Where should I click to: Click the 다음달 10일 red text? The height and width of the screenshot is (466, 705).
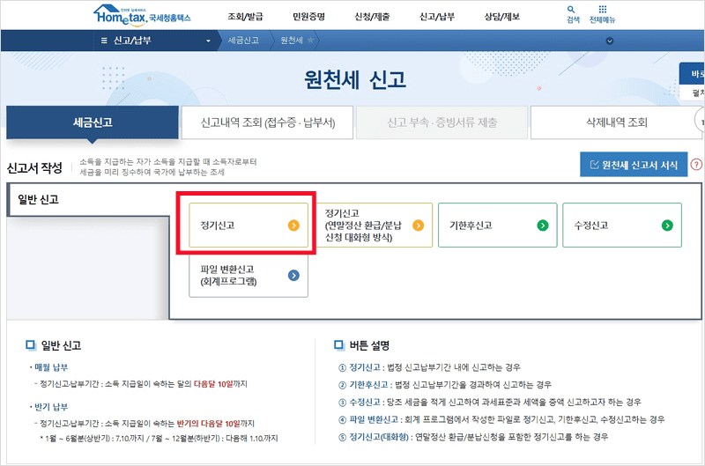213,384
